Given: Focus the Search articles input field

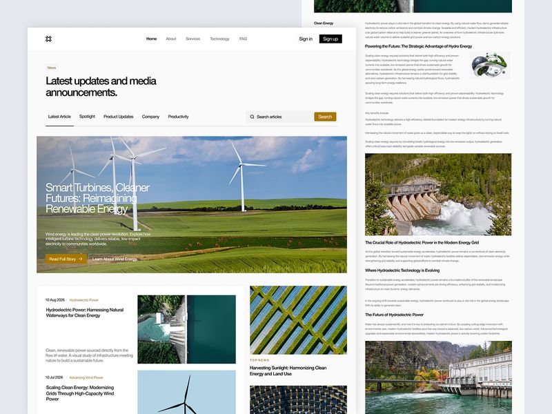Looking at the screenshot, I should click(x=279, y=117).
